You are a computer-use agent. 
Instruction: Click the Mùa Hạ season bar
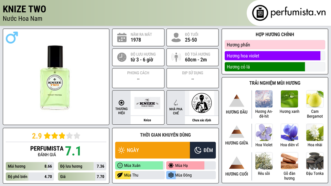coord(191,166)
